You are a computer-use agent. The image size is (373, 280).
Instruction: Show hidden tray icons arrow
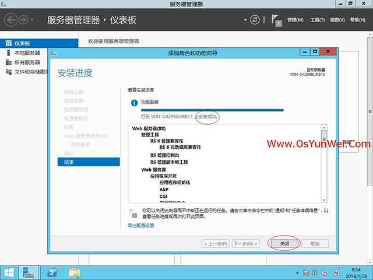point(297,272)
